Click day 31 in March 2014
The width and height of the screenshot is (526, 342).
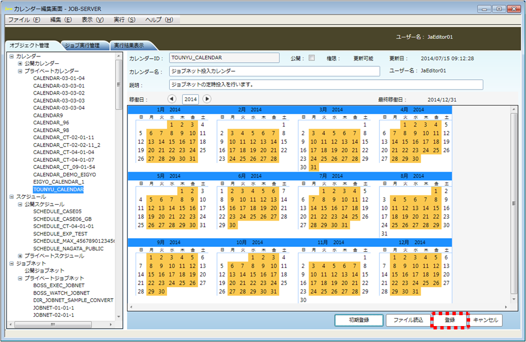click(313, 167)
